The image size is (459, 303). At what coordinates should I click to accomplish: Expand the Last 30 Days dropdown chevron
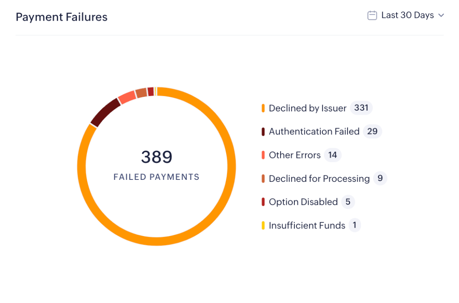[441, 15]
